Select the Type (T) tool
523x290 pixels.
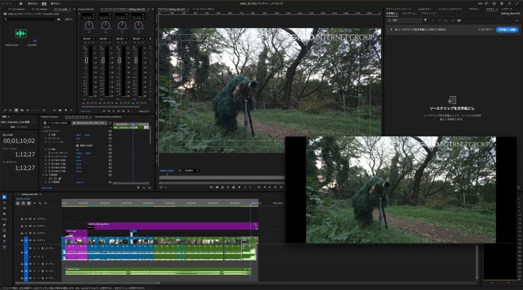[4, 241]
